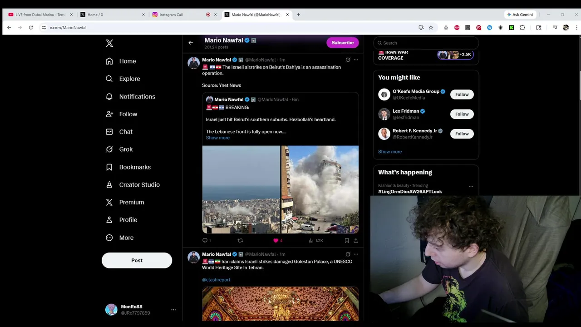Screen dimensions: 581x327
Task: Expand quoted post with Show more
Action: (x=218, y=138)
